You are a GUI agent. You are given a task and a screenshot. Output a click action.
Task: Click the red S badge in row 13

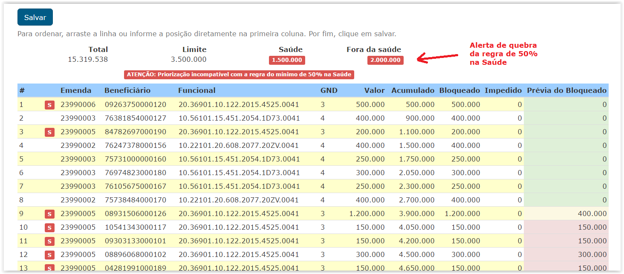[x=49, y=268]
